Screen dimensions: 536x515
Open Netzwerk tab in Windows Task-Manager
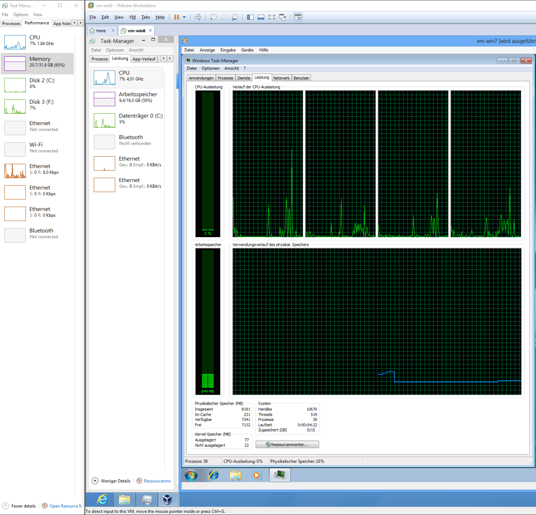(x=282, y=78)
